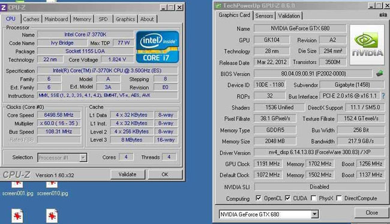Click the Close button in GPU-Z
This screenshot has width=390, height=224.
371,213
